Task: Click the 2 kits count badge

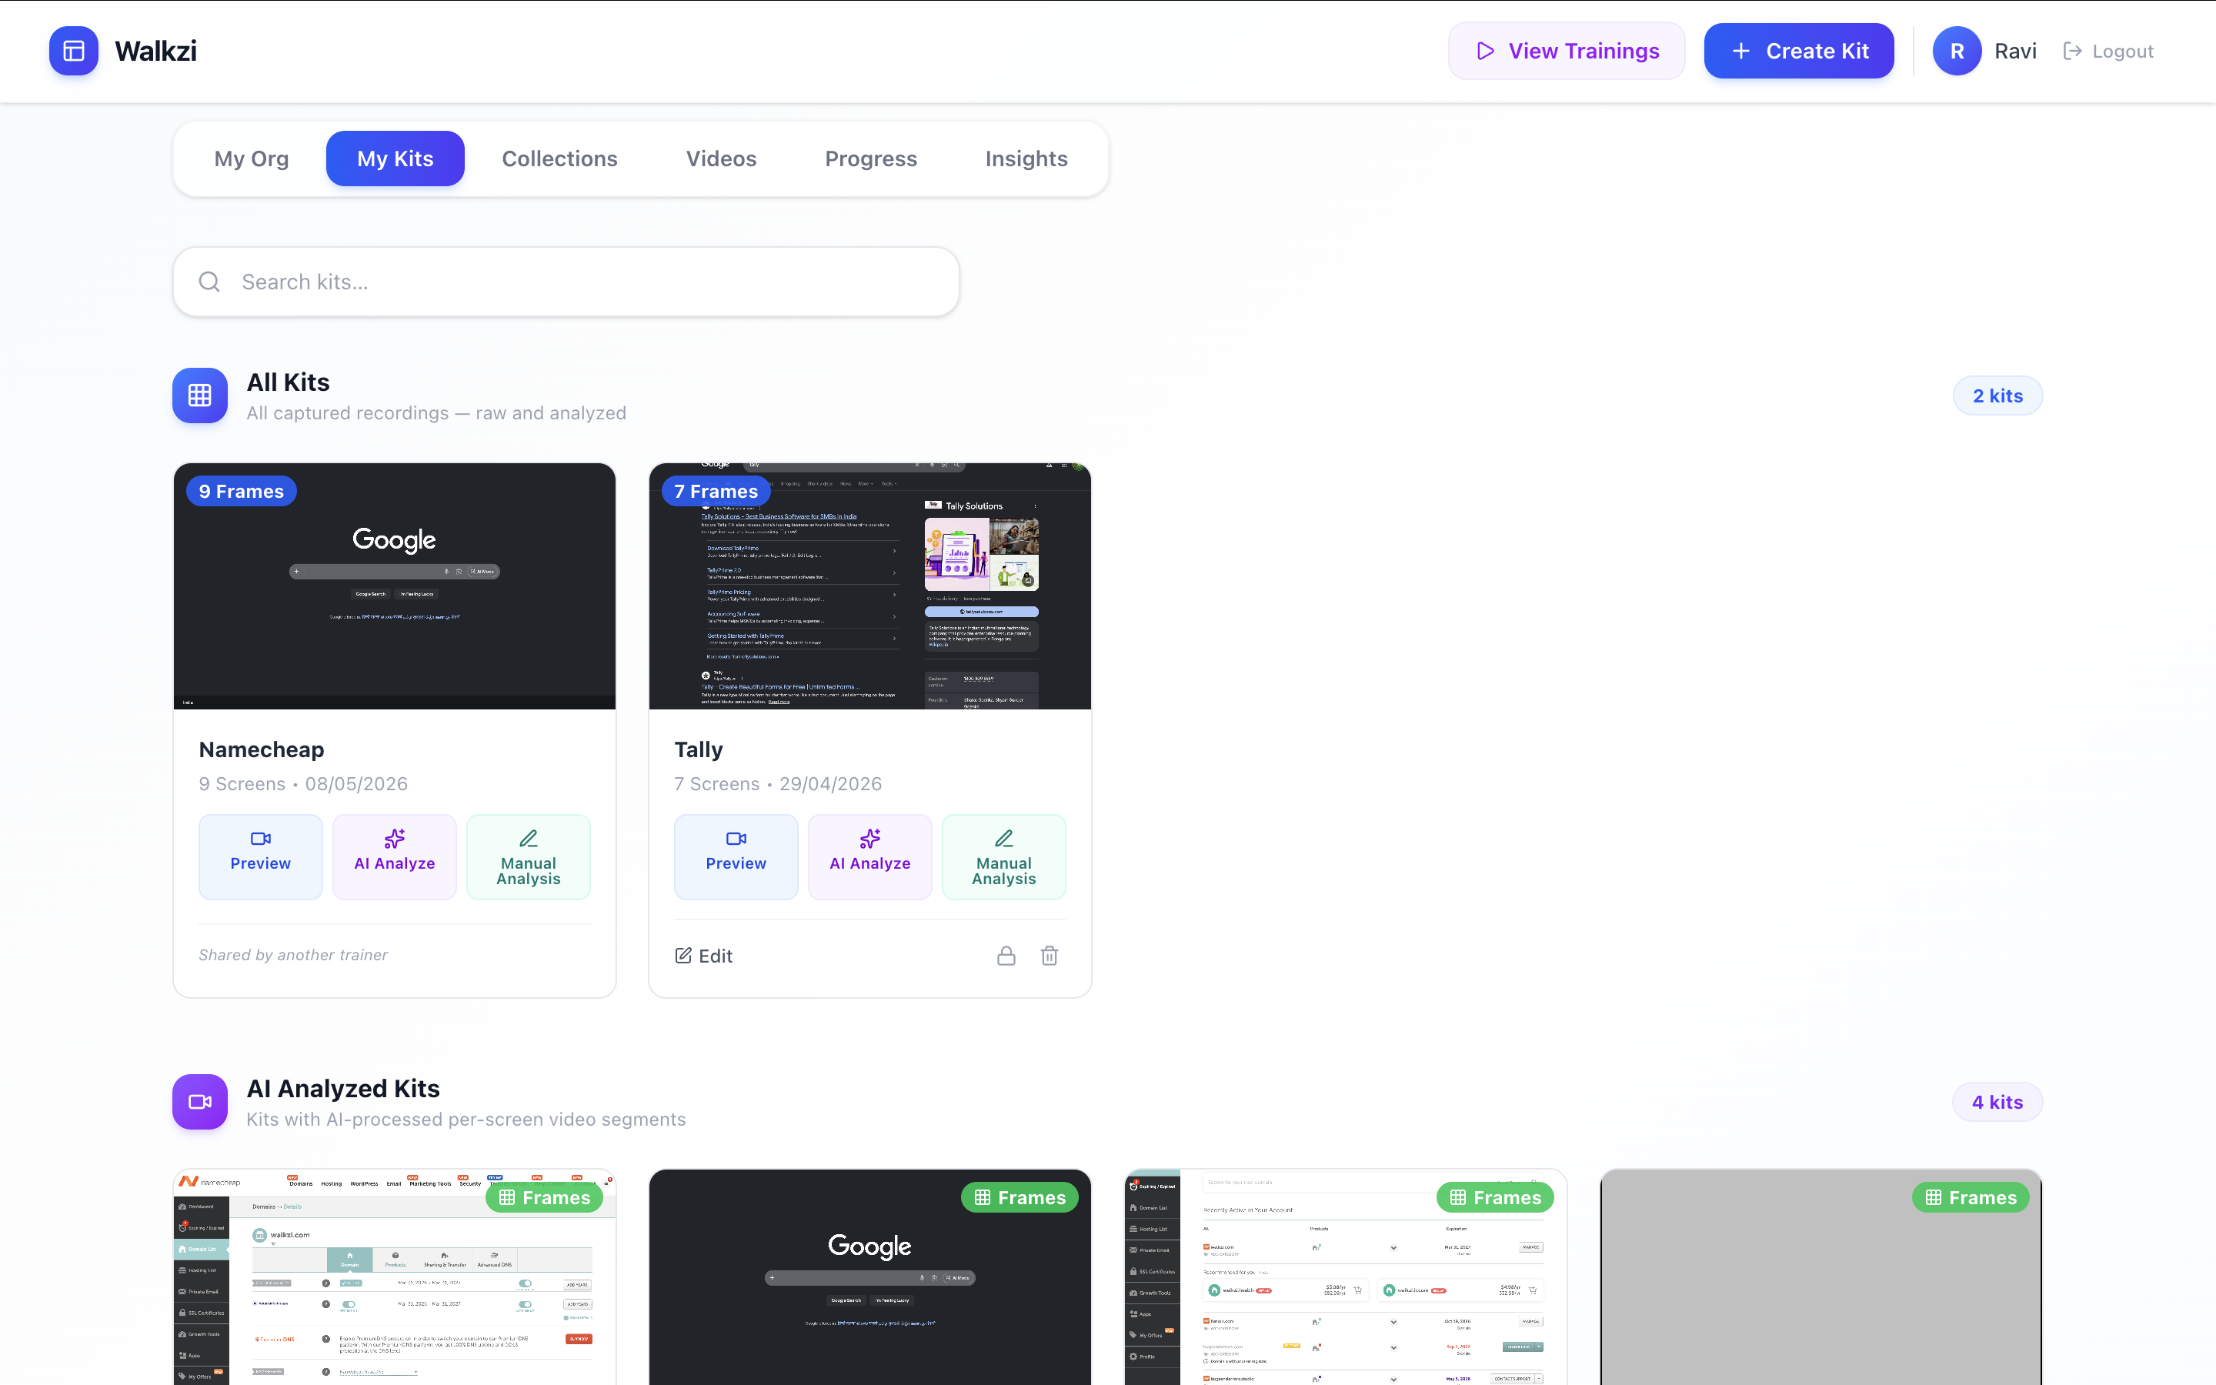Action: tap(1997, 395)
